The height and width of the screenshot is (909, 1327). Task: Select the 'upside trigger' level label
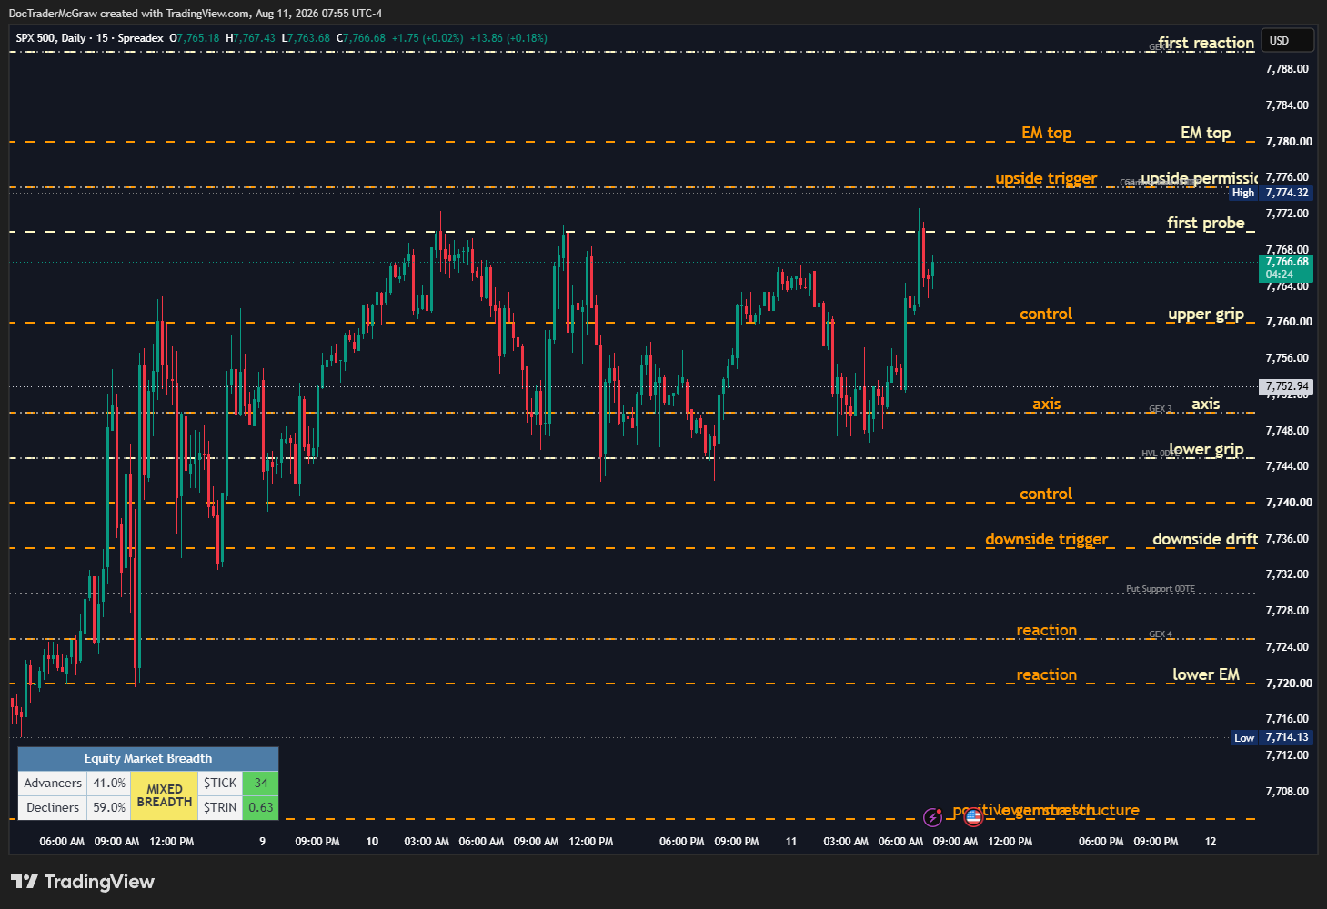point(1046,178)
